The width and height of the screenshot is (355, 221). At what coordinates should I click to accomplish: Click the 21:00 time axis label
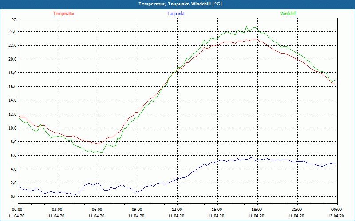point(296,210)
